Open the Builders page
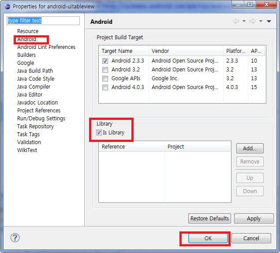 (x=26, y=55)
